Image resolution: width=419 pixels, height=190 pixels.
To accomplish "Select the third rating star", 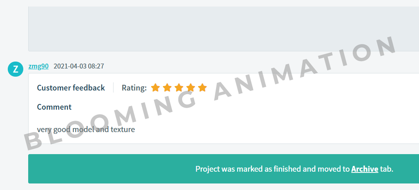I will tap(179, 88).
